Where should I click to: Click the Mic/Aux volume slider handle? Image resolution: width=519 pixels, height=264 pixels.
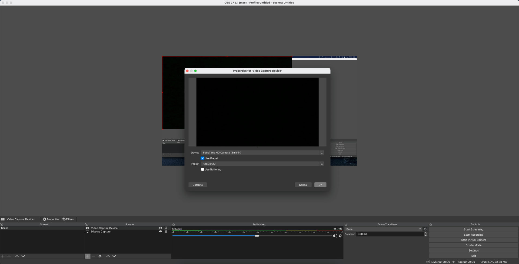click(257, 236)
